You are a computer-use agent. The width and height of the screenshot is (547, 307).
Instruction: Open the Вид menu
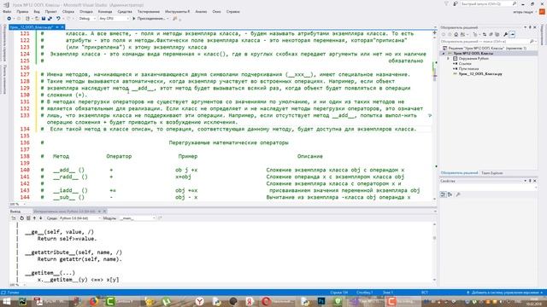(37, 11)
